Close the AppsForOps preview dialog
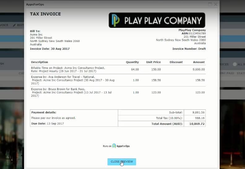The image size is (245, 169). tap(216, 4)
